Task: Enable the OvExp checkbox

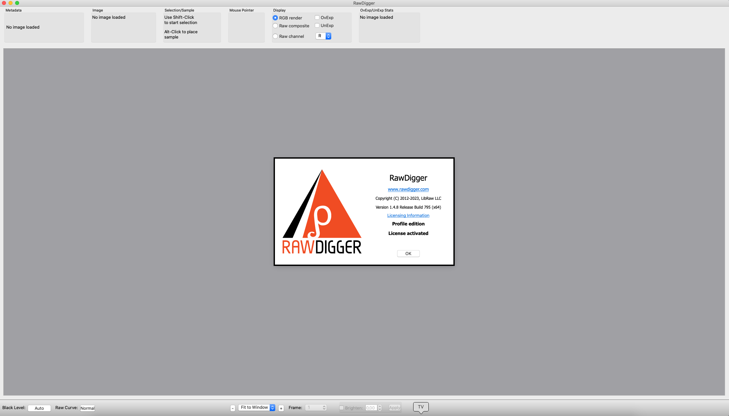Action: coord(317,17)
